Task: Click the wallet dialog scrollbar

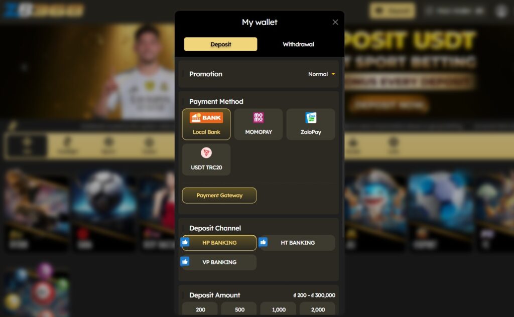Action: click(343, 147)
